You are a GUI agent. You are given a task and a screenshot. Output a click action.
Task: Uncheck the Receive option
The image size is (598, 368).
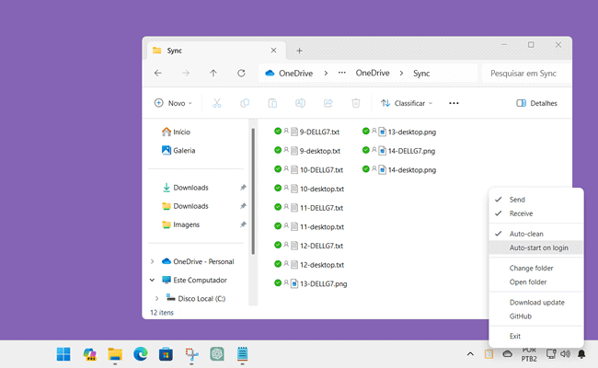click(521, 213)
